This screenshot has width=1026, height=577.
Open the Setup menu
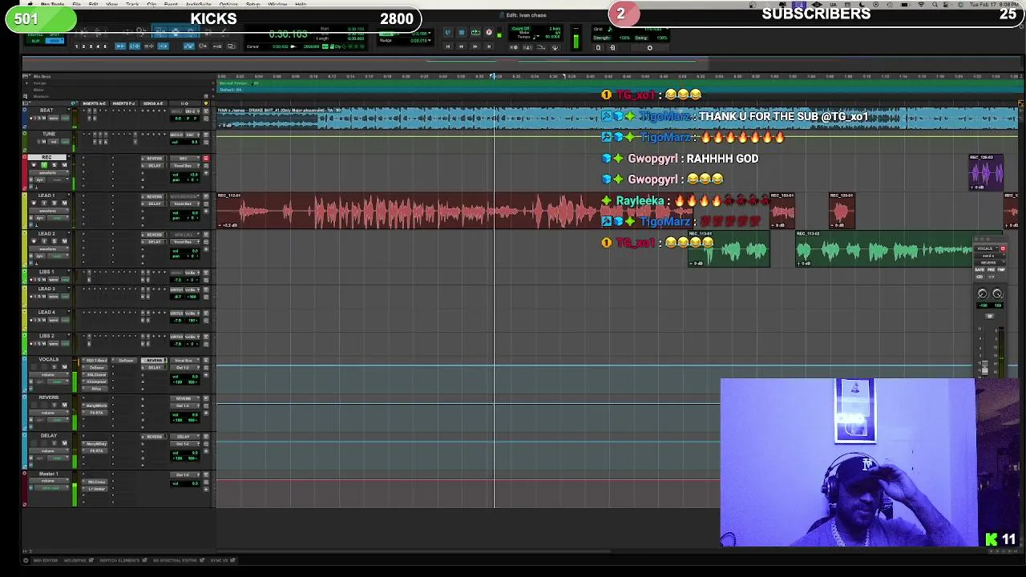pyautogui.click(x=252, y=4)
